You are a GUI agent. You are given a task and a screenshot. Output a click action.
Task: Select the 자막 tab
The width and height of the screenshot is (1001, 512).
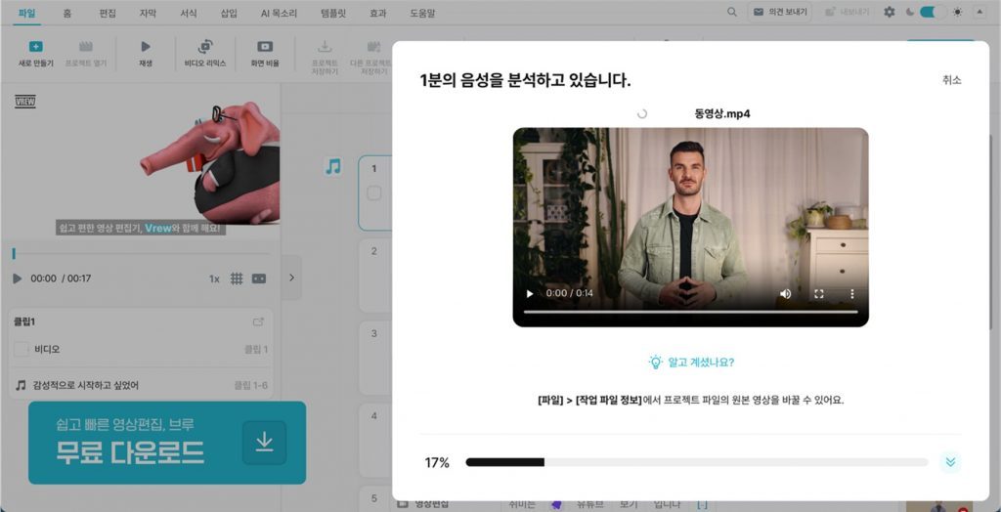tap(148, 13)
